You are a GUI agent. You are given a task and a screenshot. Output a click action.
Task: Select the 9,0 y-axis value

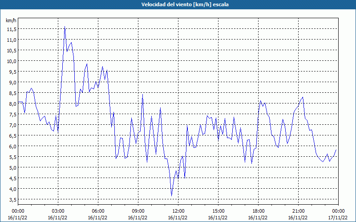coord(12,82)
